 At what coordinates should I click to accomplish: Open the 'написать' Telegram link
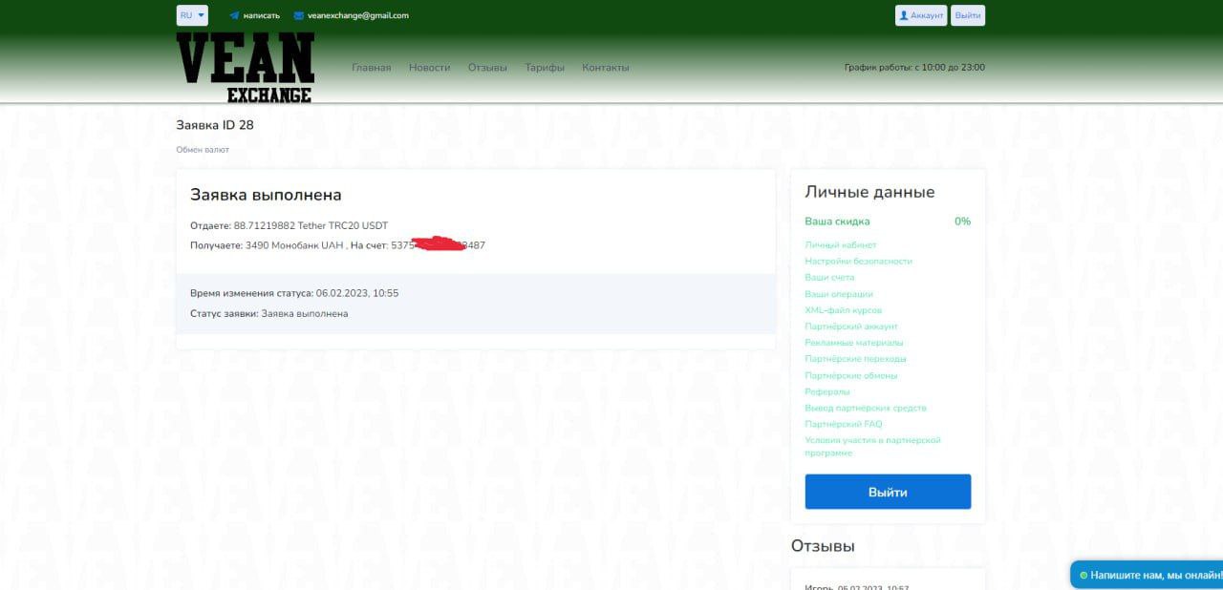[261, 15]
